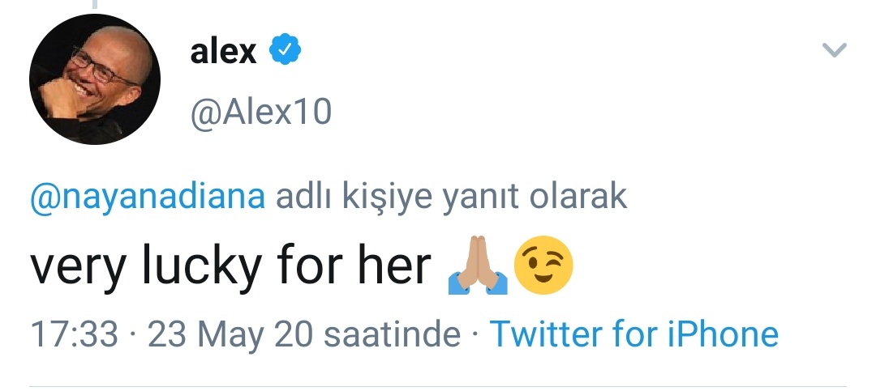The image size is (876, 391).
Task: Click the word saatinde in timestamp
Action: tap(393, 334)
